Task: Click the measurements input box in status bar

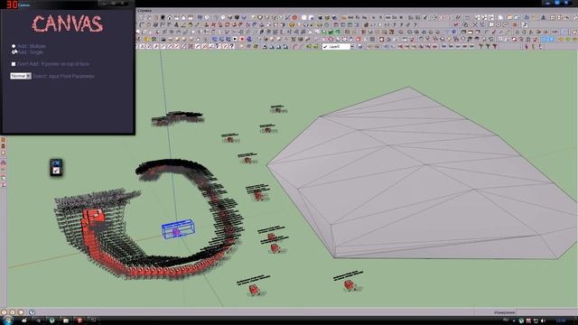Action: 546,312
